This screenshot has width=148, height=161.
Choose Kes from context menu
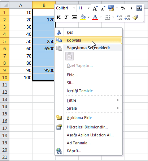click(88, 32)
